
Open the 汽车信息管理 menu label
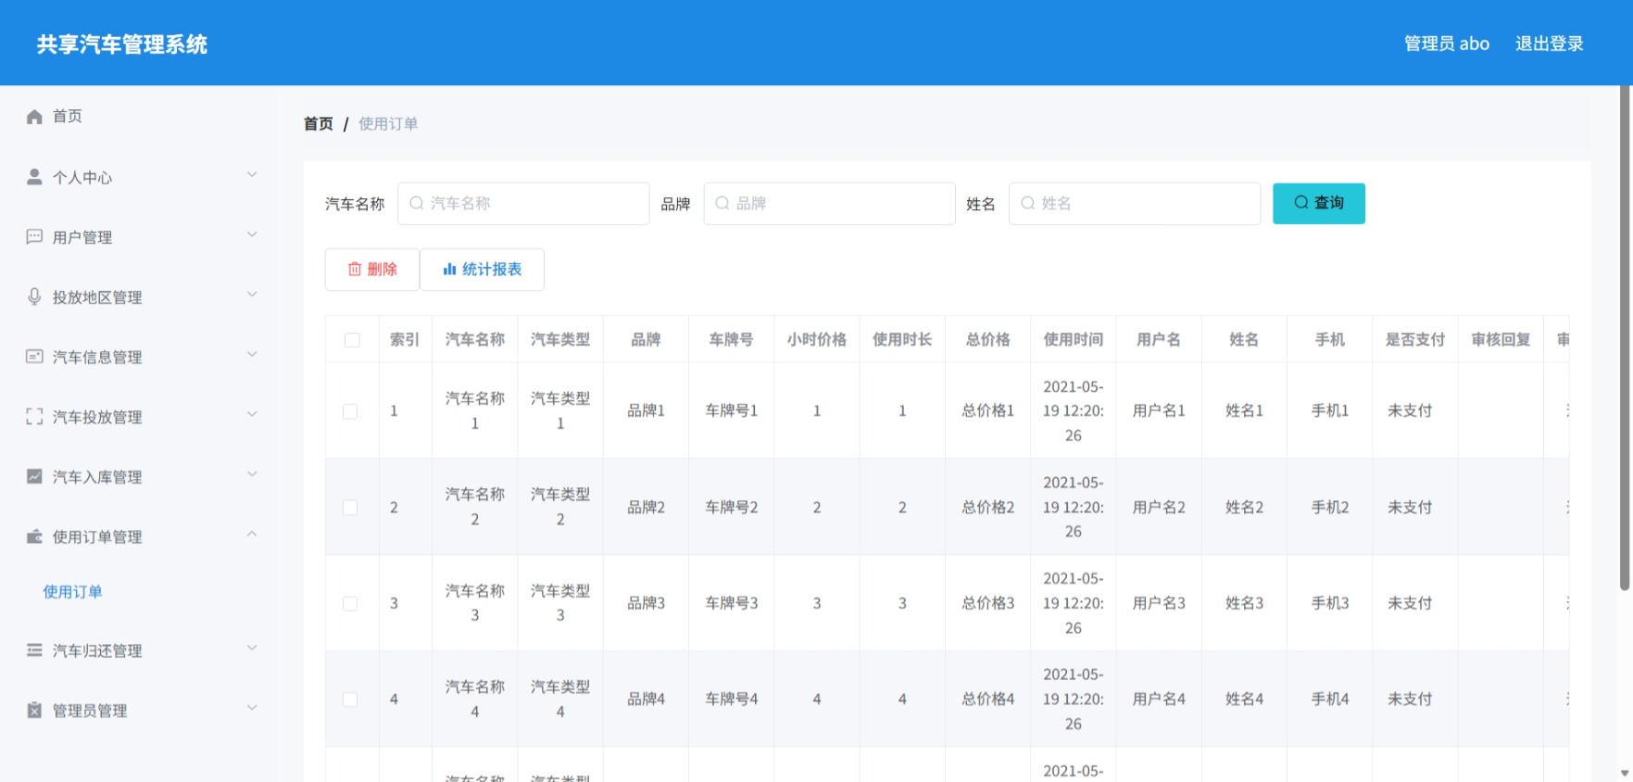click(x=97, y=358)
